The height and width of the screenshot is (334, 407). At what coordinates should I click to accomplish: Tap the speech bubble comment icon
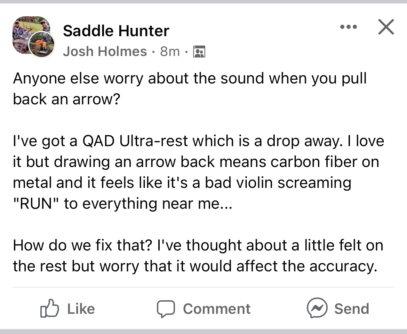[166, 309]
